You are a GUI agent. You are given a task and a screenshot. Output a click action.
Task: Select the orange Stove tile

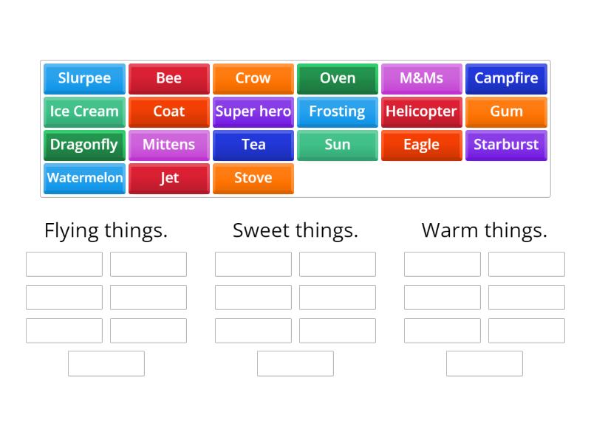point(253,178)
